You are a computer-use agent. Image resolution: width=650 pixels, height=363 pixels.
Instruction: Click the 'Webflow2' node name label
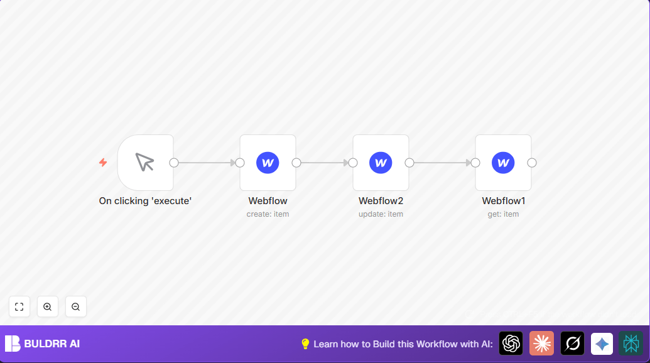tap(381, 201)
